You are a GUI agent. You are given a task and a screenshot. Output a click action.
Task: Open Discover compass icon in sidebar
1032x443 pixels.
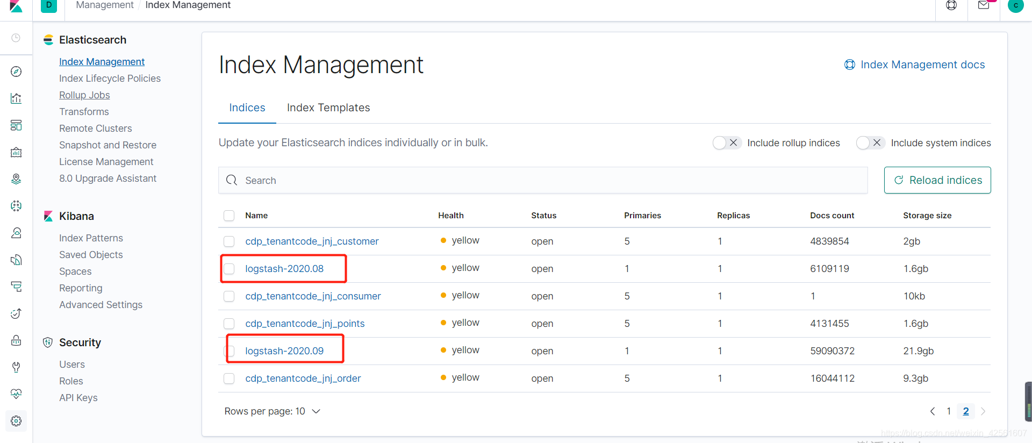[16, 72]
